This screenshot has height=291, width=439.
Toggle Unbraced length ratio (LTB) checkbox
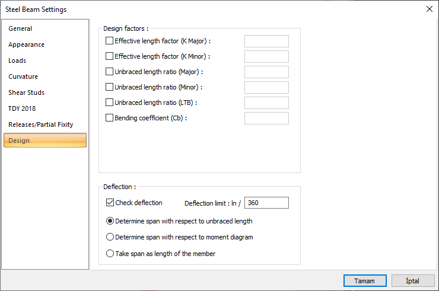point(109,103)
